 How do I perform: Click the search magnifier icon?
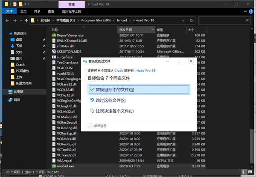click(x=247, y=20)
